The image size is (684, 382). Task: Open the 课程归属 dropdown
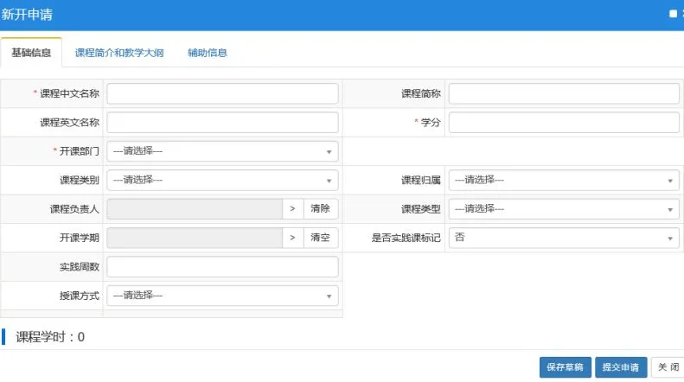564,180
